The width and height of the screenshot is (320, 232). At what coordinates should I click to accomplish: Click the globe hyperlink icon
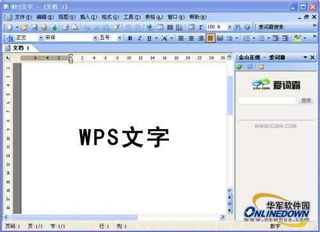149,27
